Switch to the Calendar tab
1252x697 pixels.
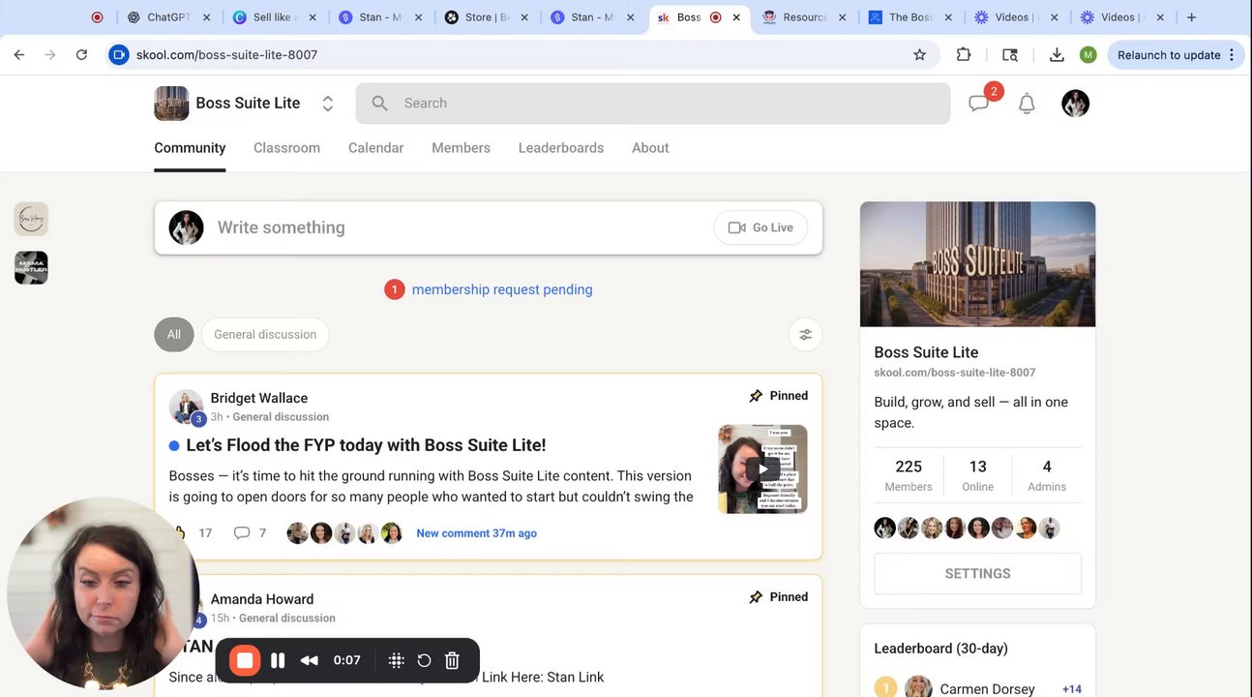click(x=375, y=148)
